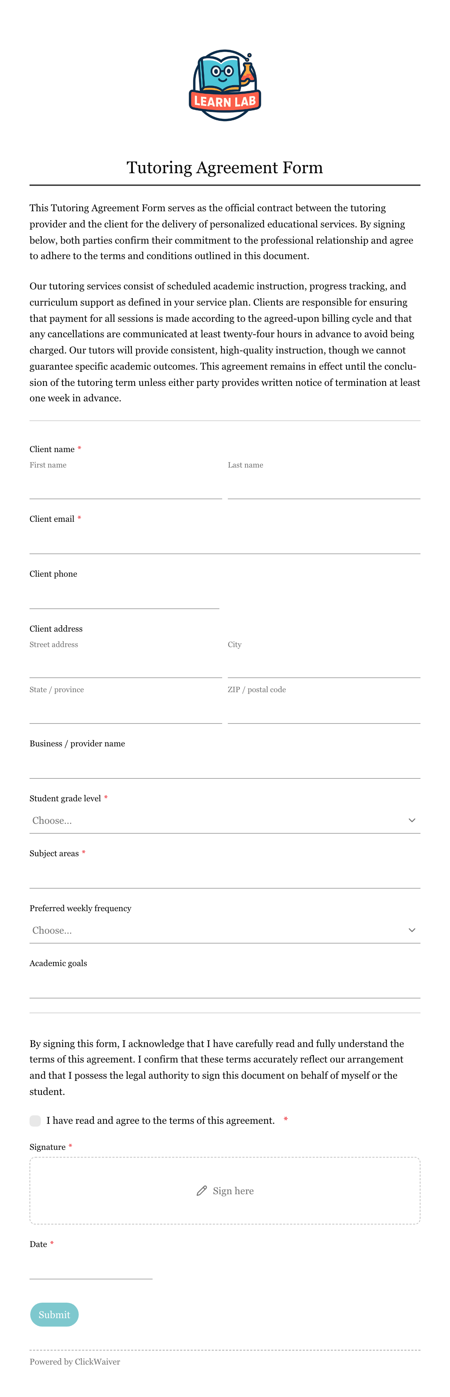Expand the Preferred weekly frequency dropdown

click(225, 930)
